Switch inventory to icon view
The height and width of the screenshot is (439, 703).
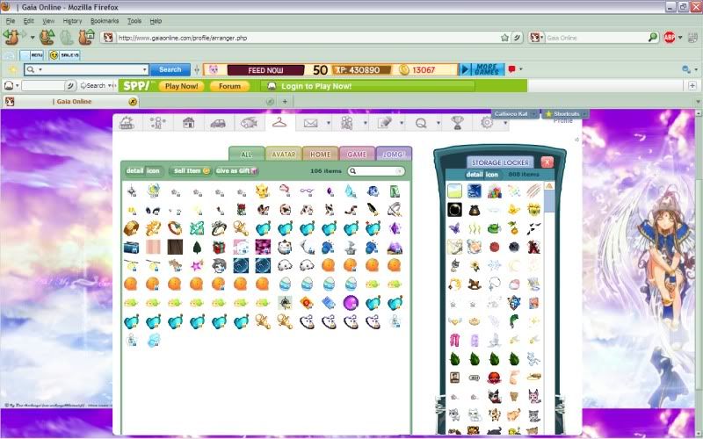pyautogui.click(x=153, y=170)
